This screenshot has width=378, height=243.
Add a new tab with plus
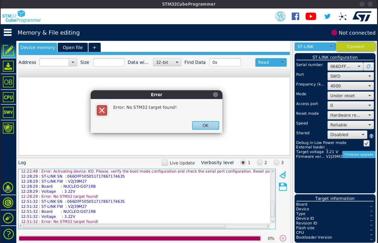[x=94, y=47]
